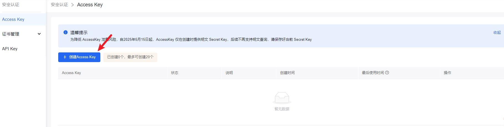Click the plus icon in 创建Access Key button
Image resolution: width=504 pixels, height=127 pixels.
(x=65, y=57)
